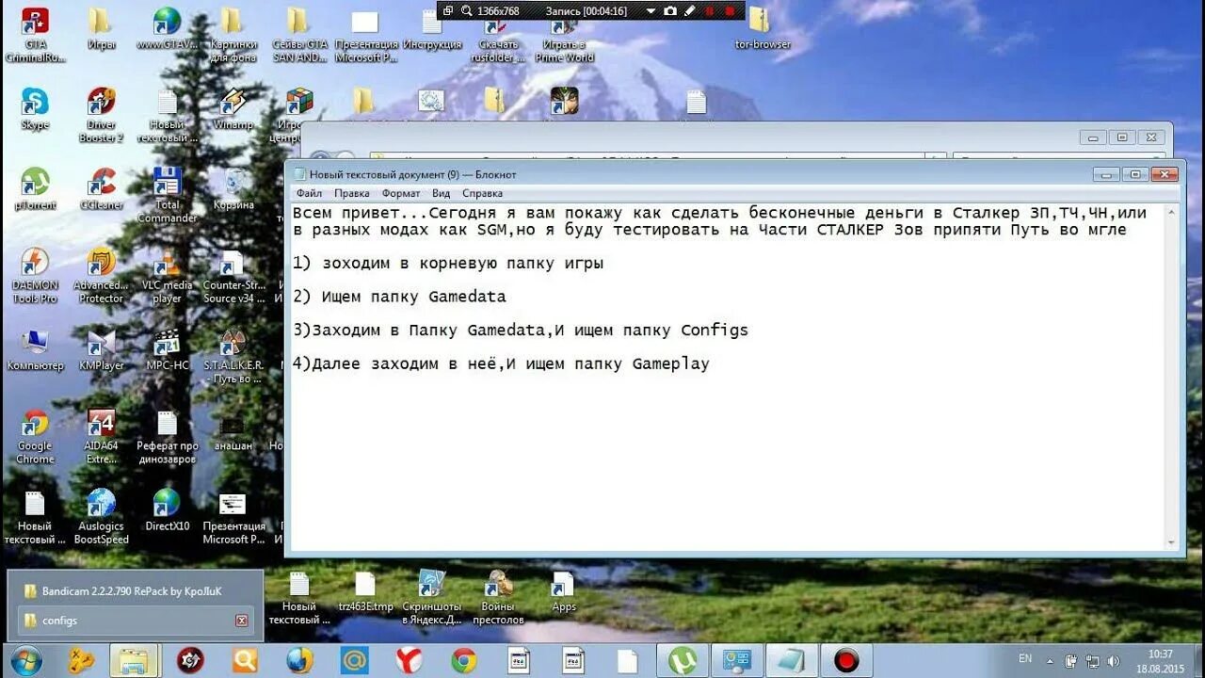Select the Реферат про динозавров file
The width and height of the screenshot is (1205, 678).
(167, 436)
